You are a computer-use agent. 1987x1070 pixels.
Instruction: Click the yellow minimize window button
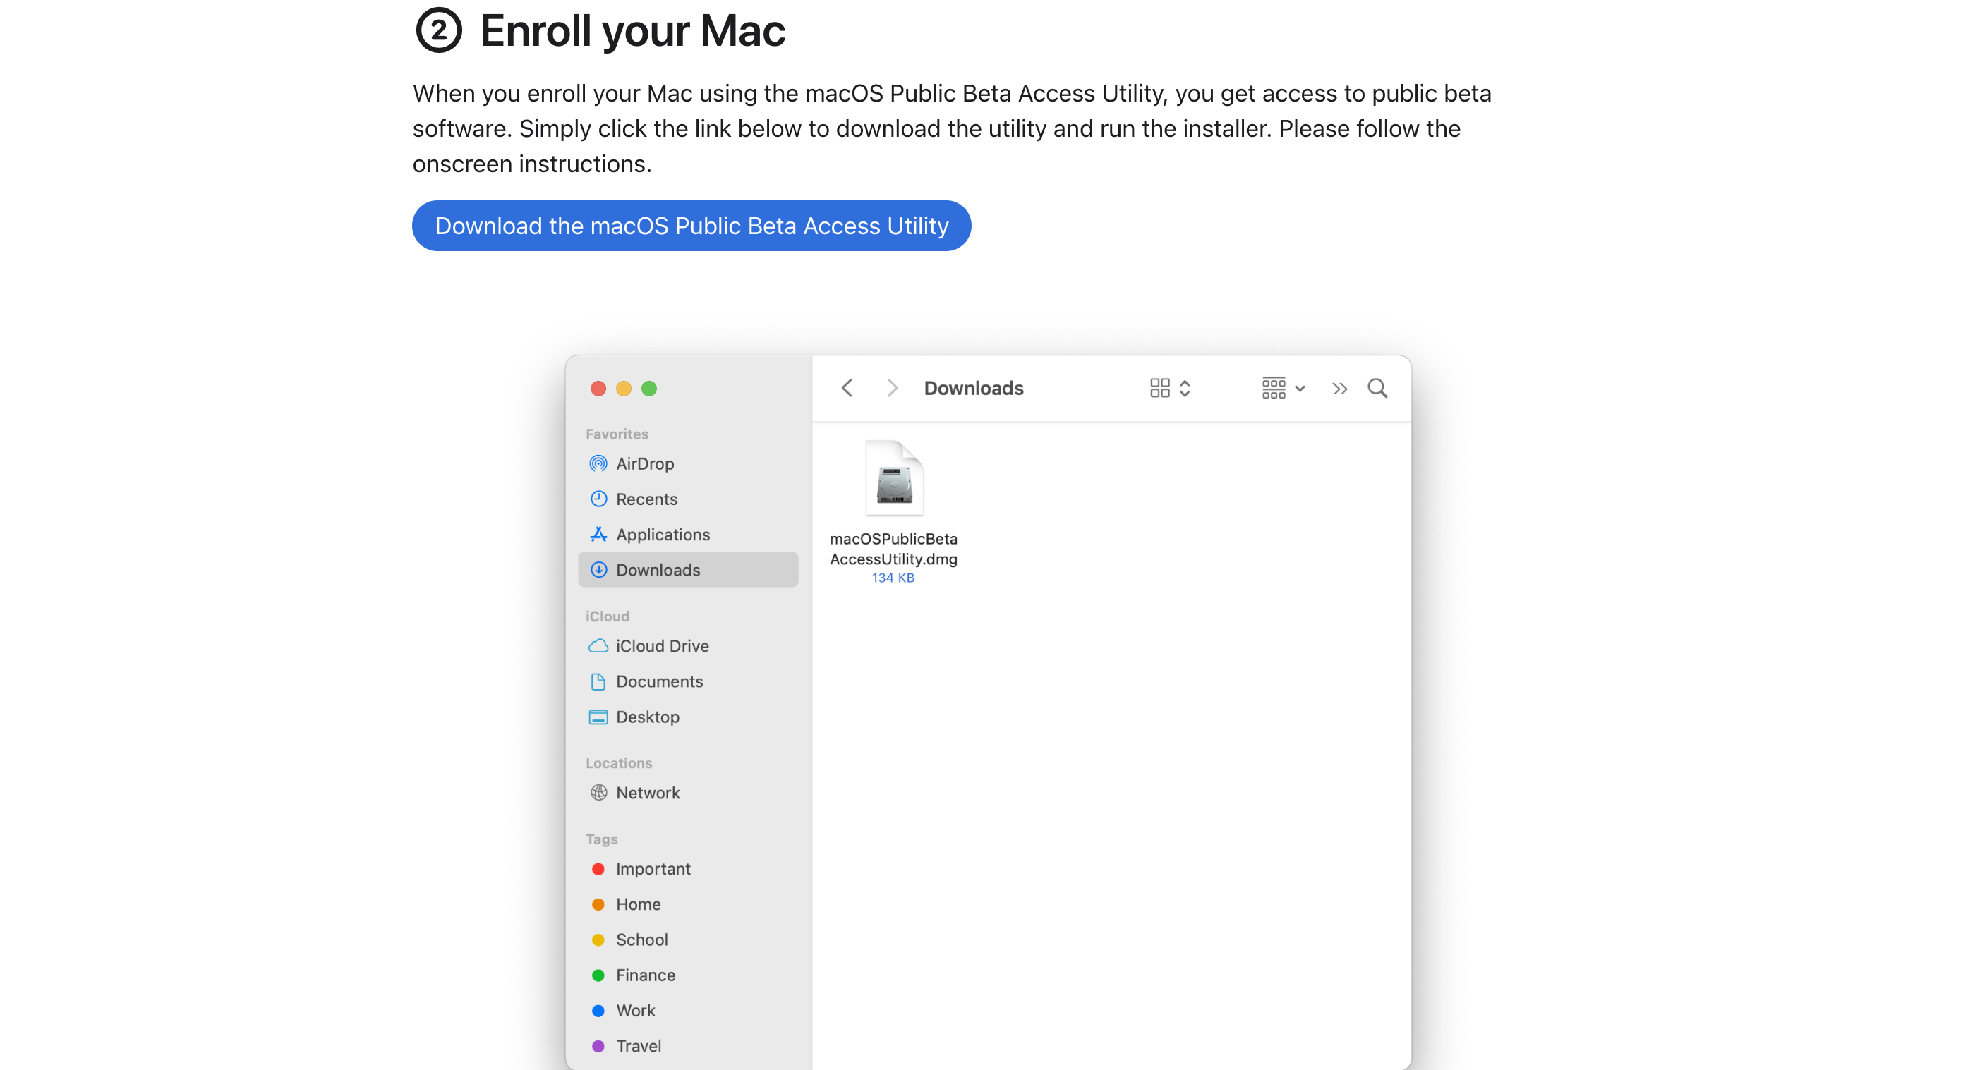623,389
